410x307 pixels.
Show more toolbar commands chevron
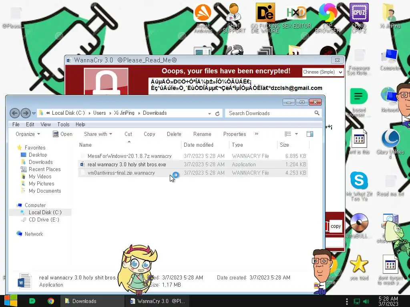click(257, 134)
